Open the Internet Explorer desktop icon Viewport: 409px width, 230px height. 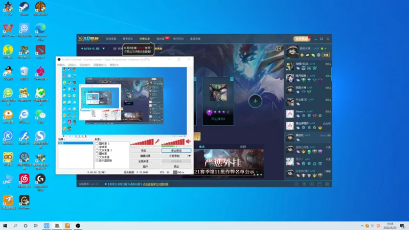point(24,117)
